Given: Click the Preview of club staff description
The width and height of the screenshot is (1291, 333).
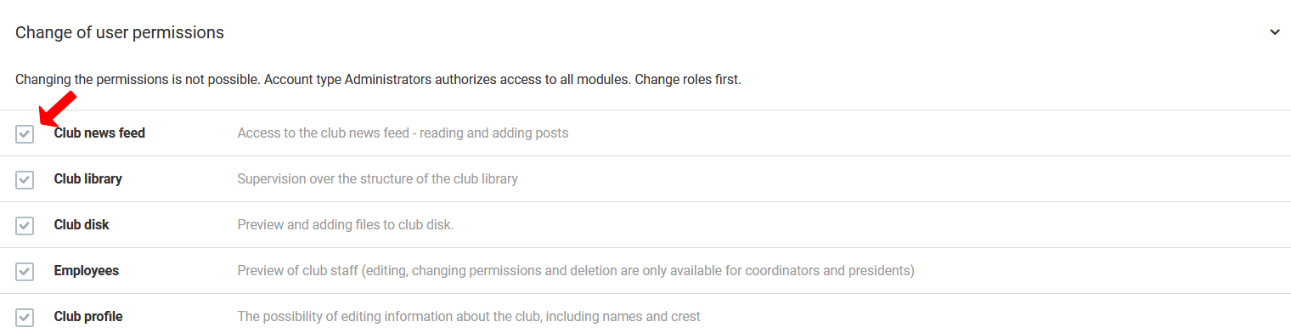Looking at the screenshot, I should (576, 271).
